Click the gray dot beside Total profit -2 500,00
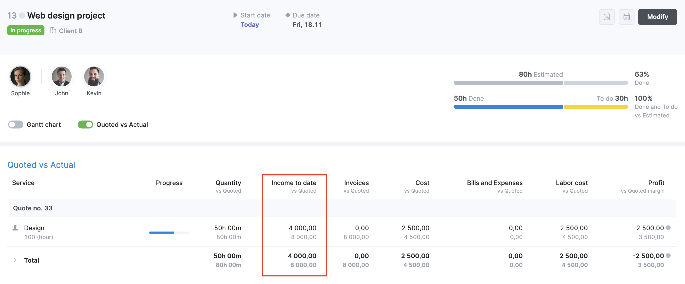685x284 pixels. coord(668,256)
